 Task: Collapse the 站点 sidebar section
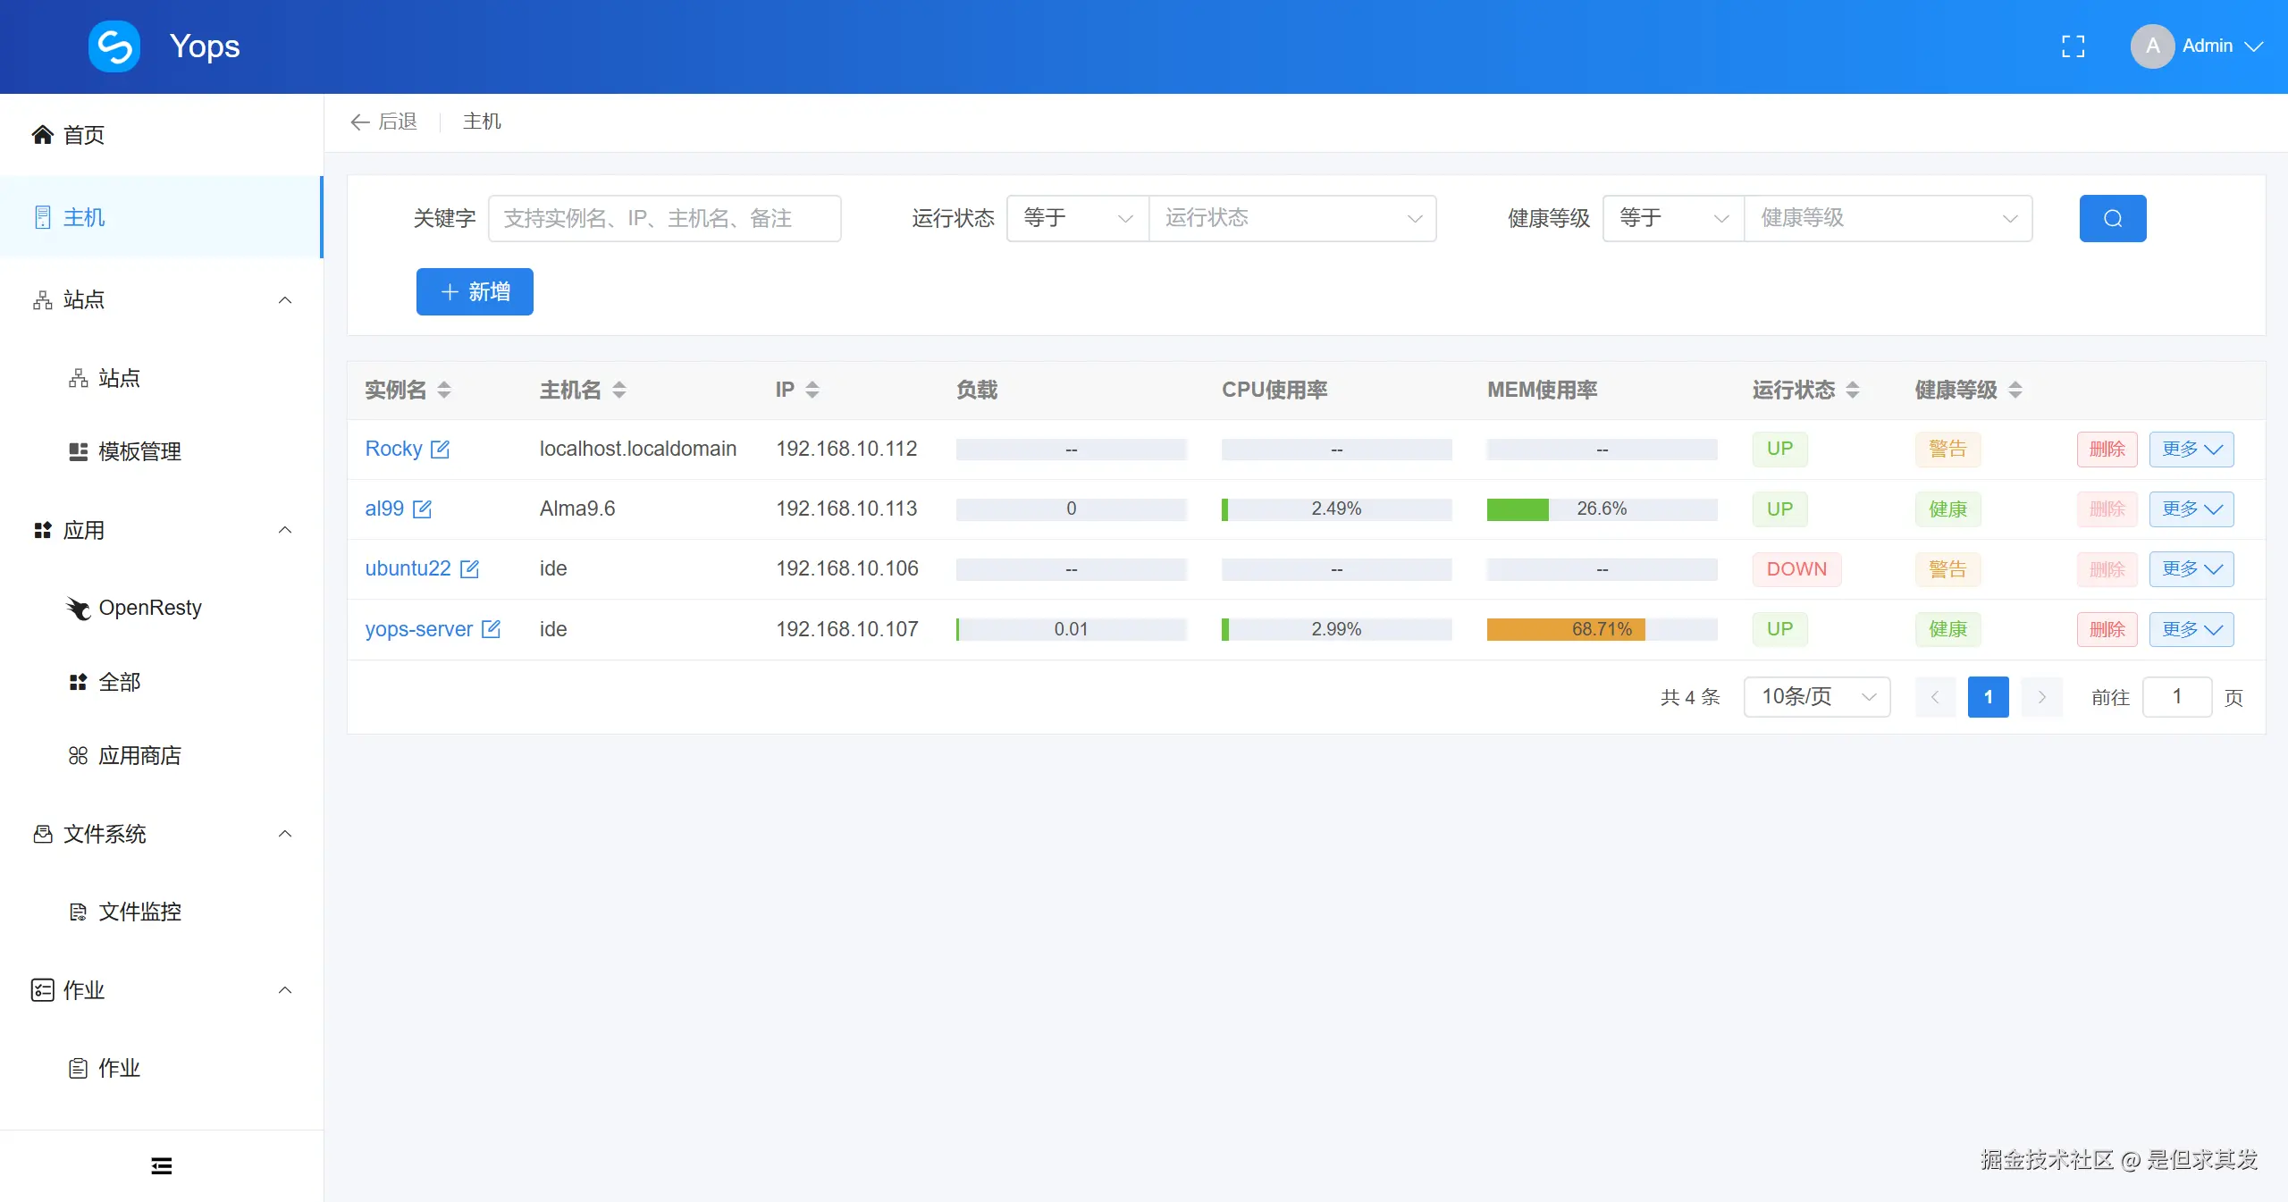(284, 299)
